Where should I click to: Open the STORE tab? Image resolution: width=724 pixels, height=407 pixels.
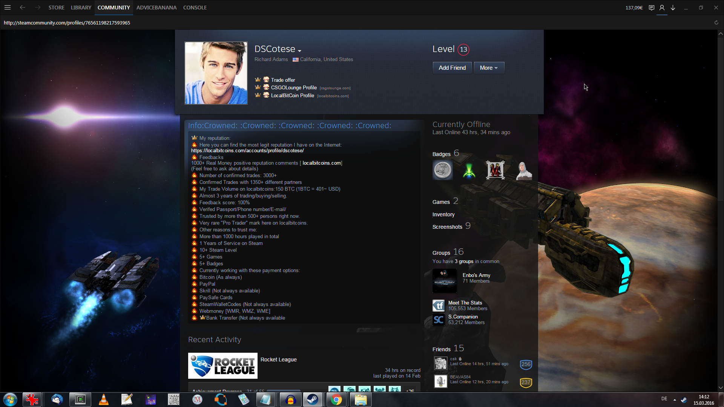point(56,8)
